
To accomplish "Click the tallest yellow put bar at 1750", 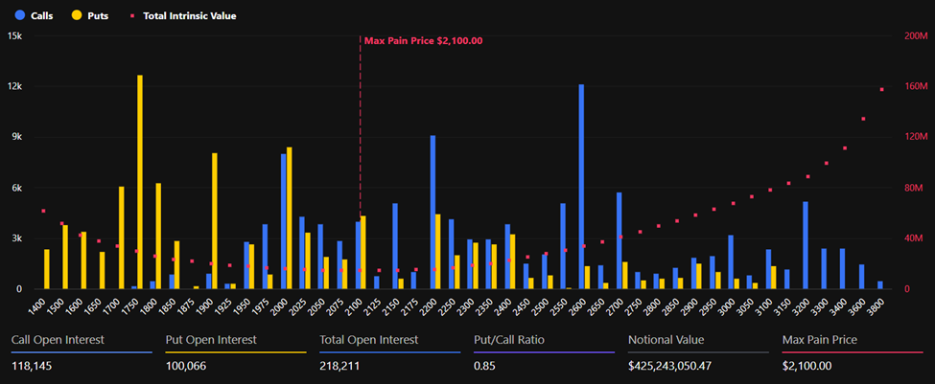I will (140, 182).
